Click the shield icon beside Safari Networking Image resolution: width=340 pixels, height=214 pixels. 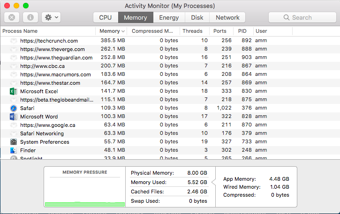14,133
